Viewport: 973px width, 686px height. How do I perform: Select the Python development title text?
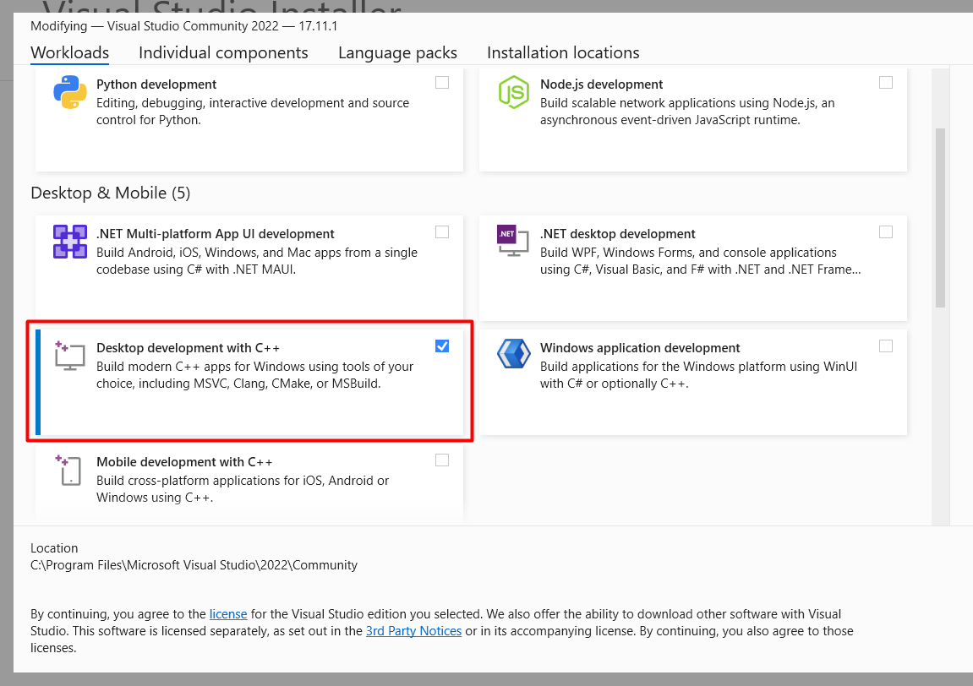pyautogui.click(x=156, y=84)
